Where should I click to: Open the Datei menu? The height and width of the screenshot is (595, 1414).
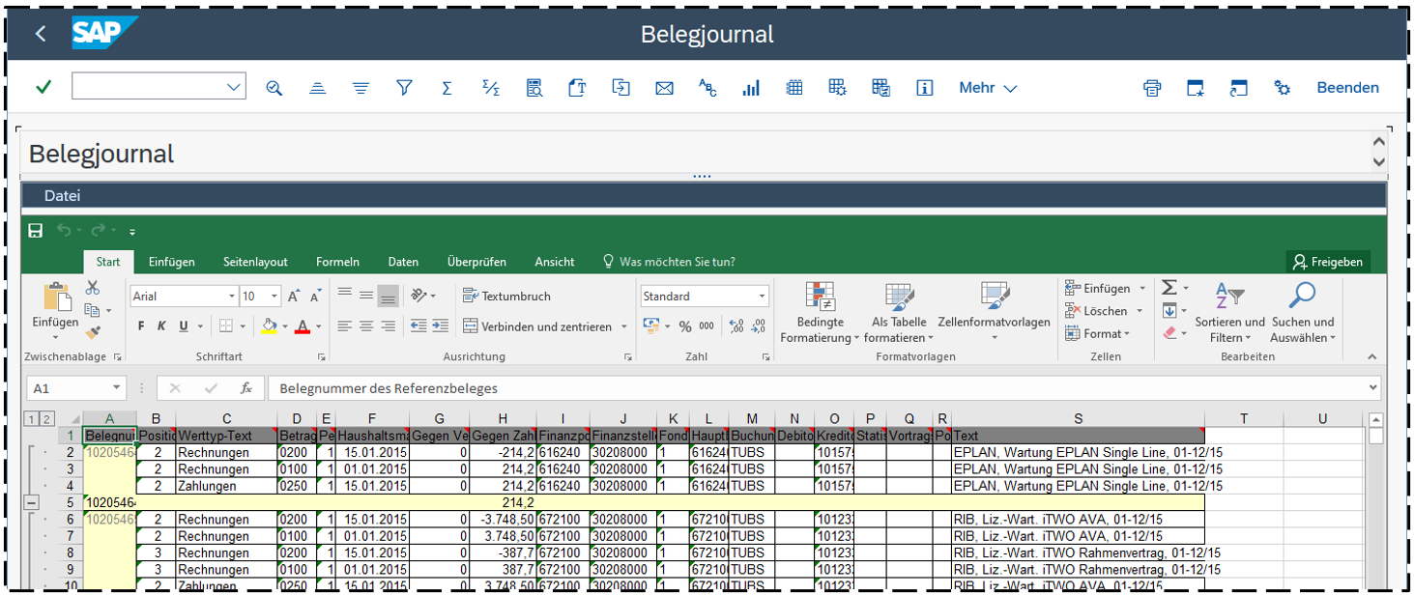click(62, 196)
